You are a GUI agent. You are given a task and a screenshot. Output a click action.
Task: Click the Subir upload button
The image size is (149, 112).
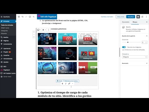pyautogui.click(x=60, y=81)
